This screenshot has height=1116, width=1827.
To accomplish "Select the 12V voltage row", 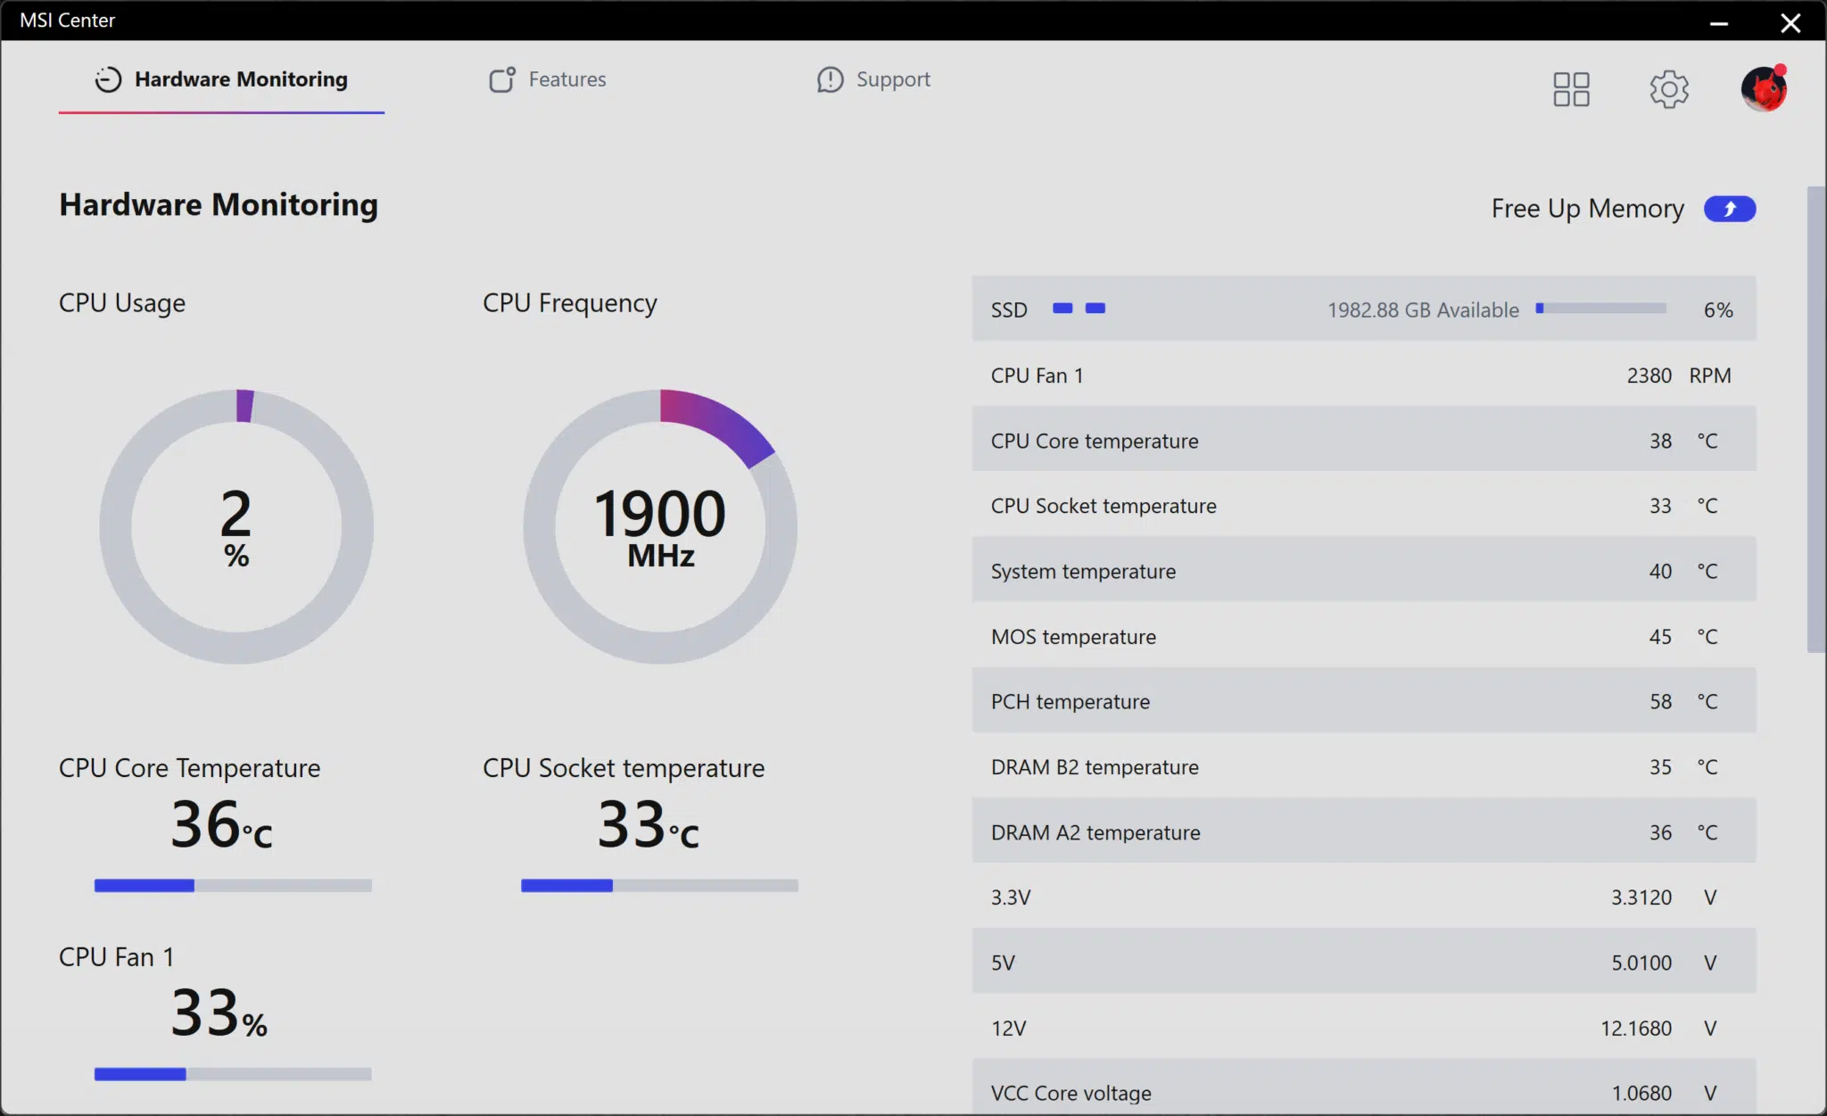I will point(1364,1028).
